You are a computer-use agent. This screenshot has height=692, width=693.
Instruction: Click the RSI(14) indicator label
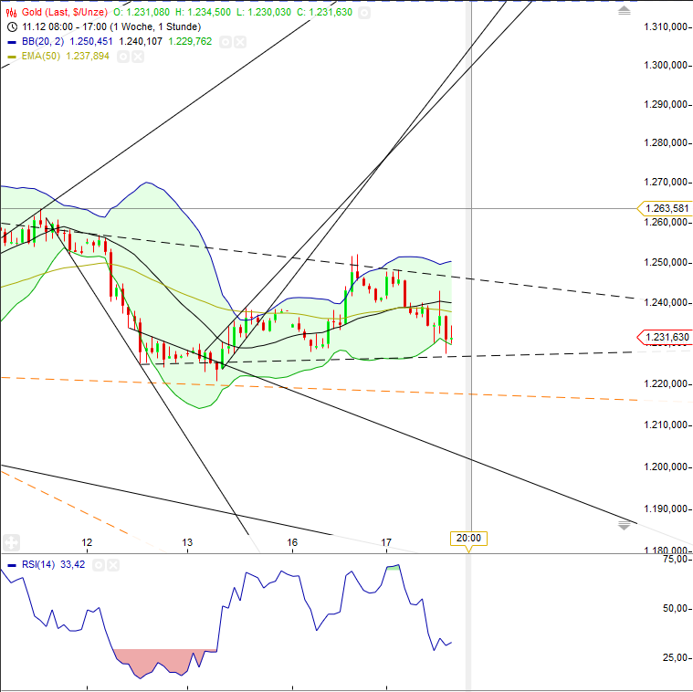[x=38, y=565]
